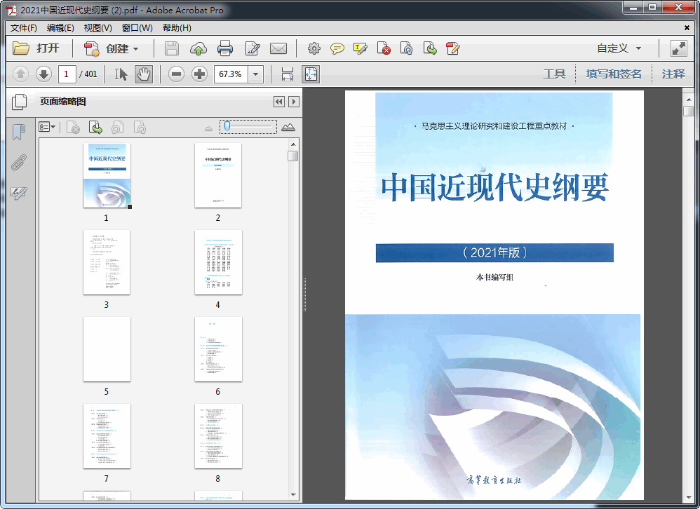Click the page number input field
The image size is (700, 509).
point(67,74)
